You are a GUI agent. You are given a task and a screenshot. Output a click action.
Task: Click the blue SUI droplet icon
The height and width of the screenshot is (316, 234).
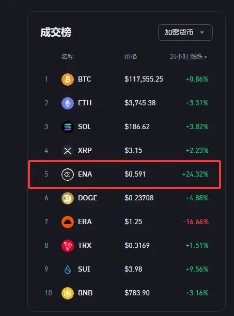(68, 269)
